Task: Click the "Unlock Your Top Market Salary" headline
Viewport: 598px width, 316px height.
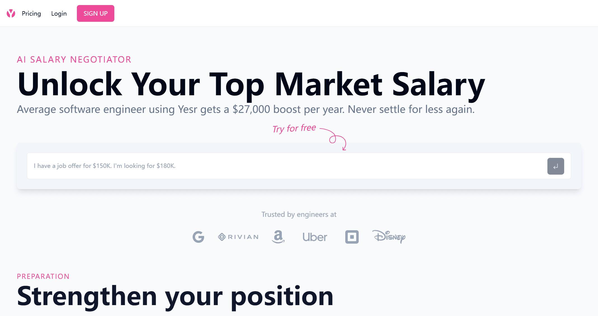Action: click(x=251, y=84)
